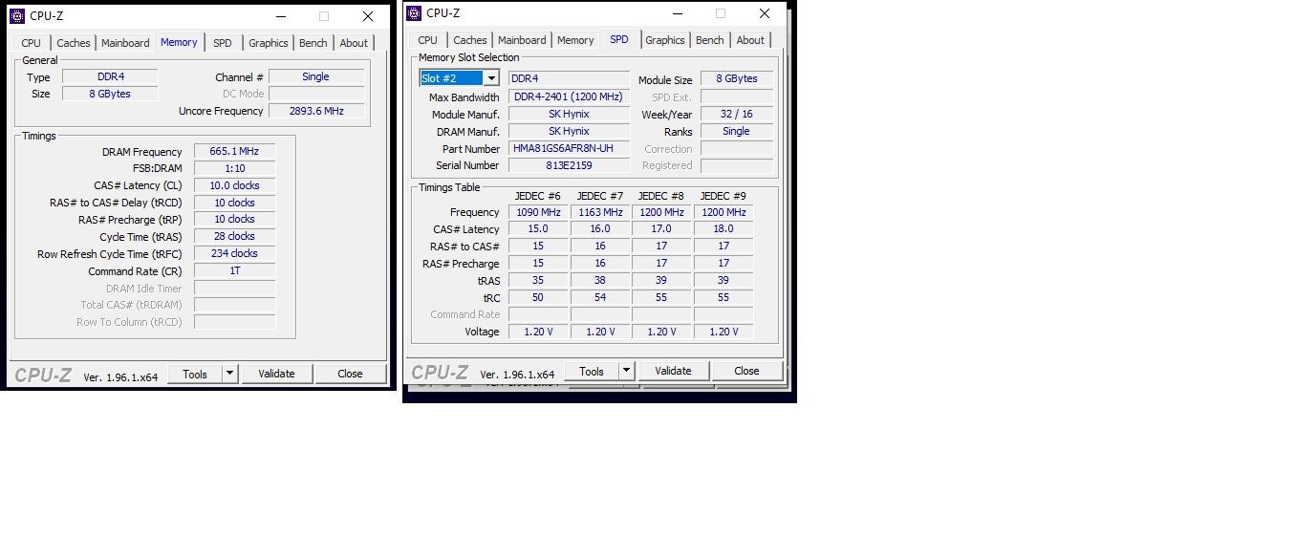Click Module Size value 8 GBytes
1296x537 pixels.
(737, 78)
